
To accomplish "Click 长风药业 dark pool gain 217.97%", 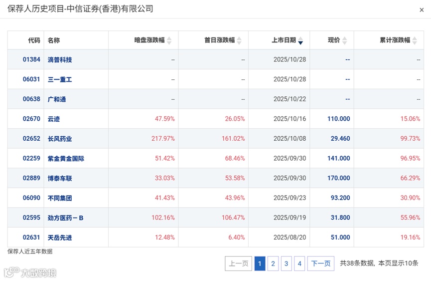I will (x=163, y=139).
